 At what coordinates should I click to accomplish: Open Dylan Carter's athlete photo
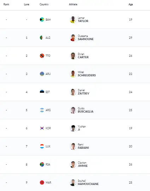click(x=73, y=56)
